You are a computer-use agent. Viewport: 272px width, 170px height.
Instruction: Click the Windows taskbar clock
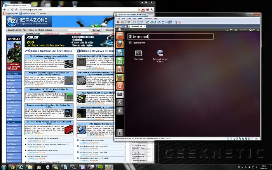(264, 167)
